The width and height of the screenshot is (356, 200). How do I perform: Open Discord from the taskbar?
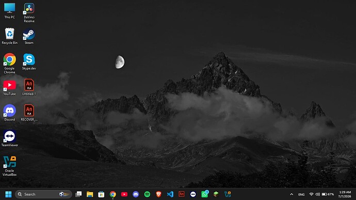click(x=136, y=194)
